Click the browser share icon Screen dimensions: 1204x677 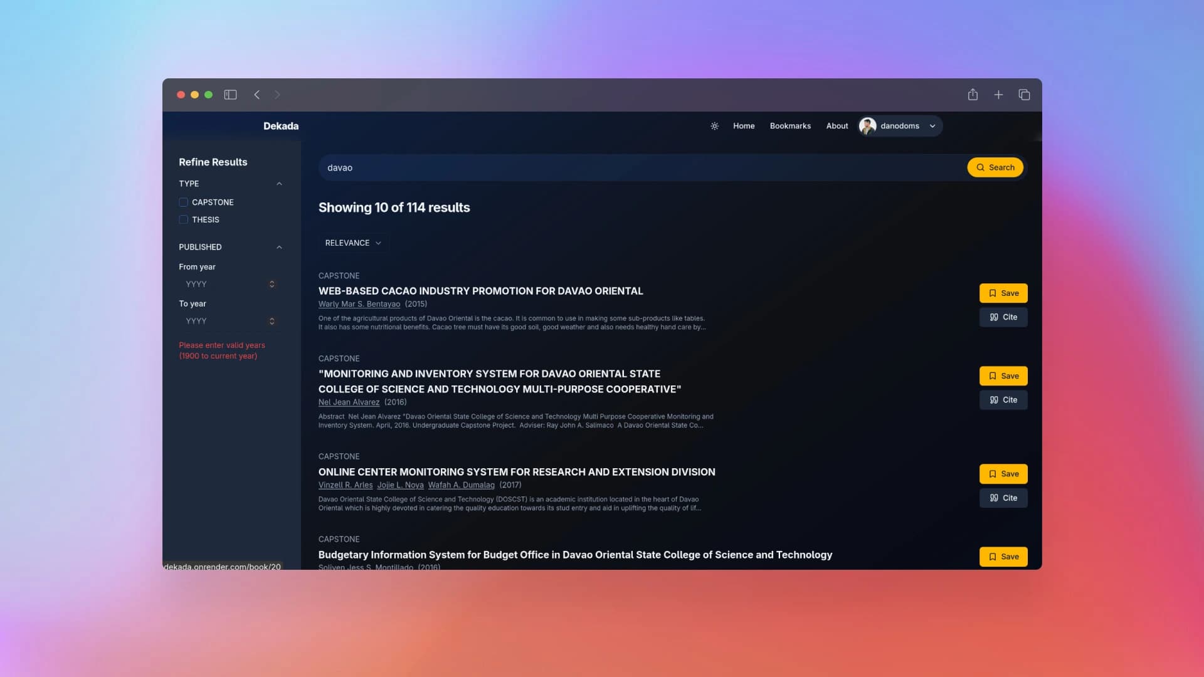pos(973,95)
